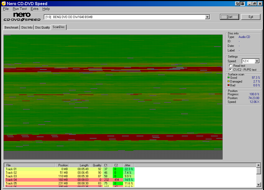Click the upper red bad-sector band in the scan map
The image size is (264, 190).
(x=113, y=69)
